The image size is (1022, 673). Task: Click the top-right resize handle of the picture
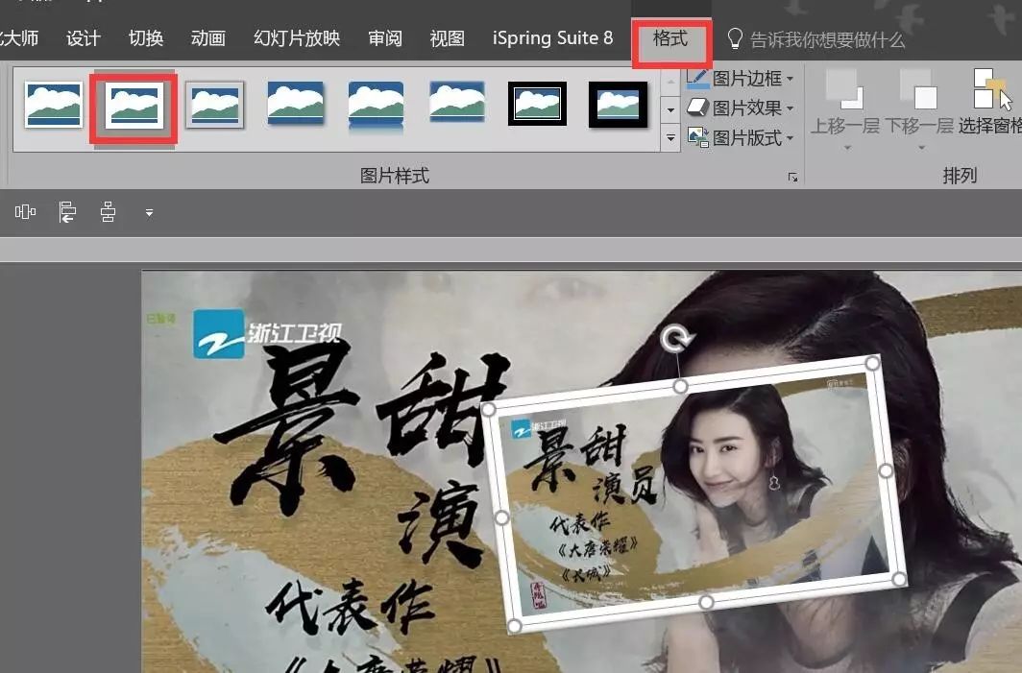tap(872, 363)
